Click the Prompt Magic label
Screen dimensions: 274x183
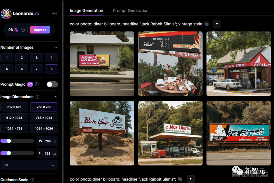pos(13,84)
